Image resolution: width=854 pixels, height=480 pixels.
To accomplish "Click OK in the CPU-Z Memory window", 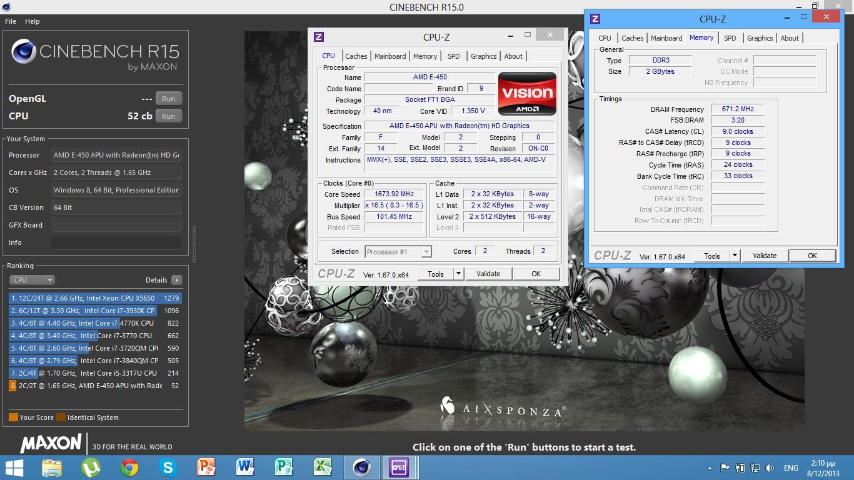I will pos(812,256).
